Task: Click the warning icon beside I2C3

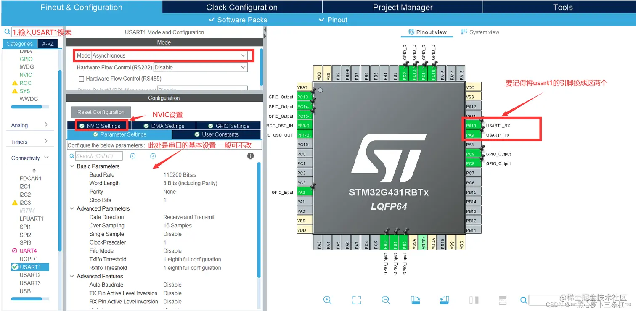Action: click(15, 203)
